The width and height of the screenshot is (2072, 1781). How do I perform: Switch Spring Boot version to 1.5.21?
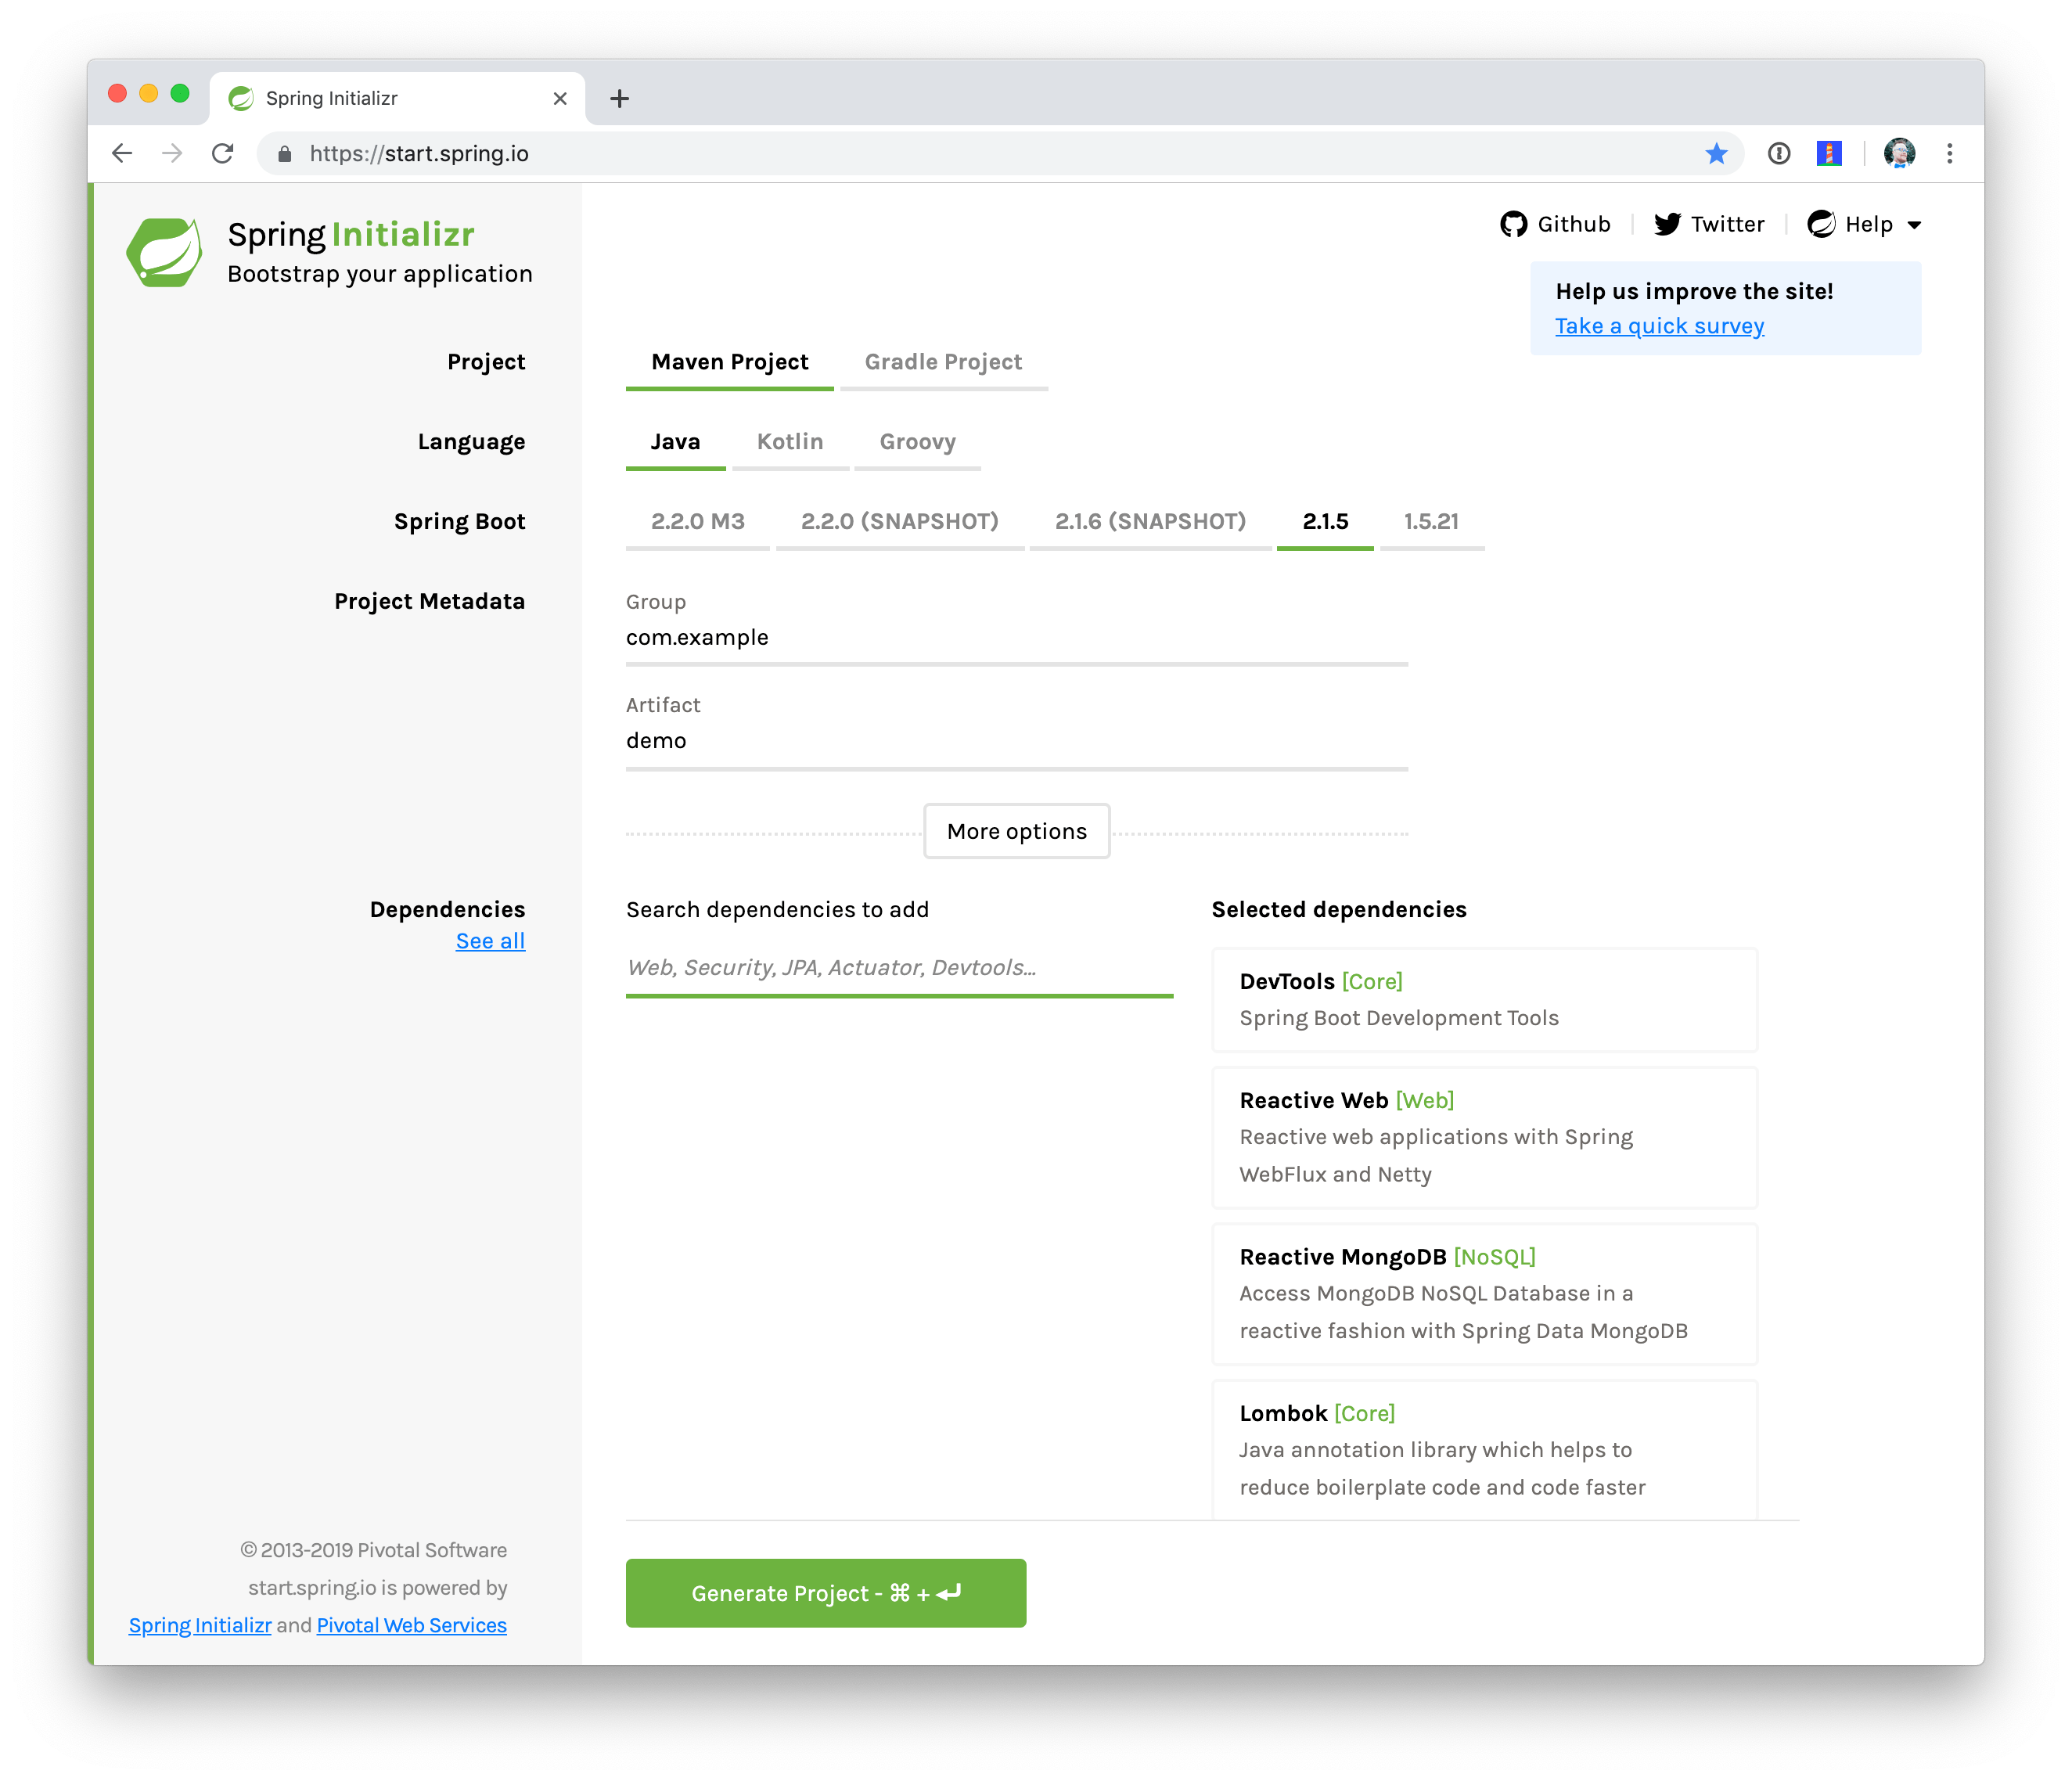click(1431, 521)
